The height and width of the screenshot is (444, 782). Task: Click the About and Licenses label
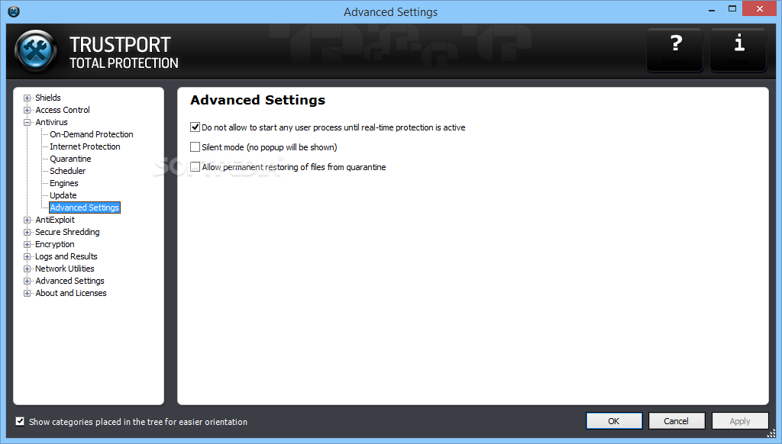click(71, 293)
